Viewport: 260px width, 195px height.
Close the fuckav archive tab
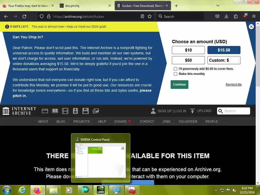(x=167, y=6)
